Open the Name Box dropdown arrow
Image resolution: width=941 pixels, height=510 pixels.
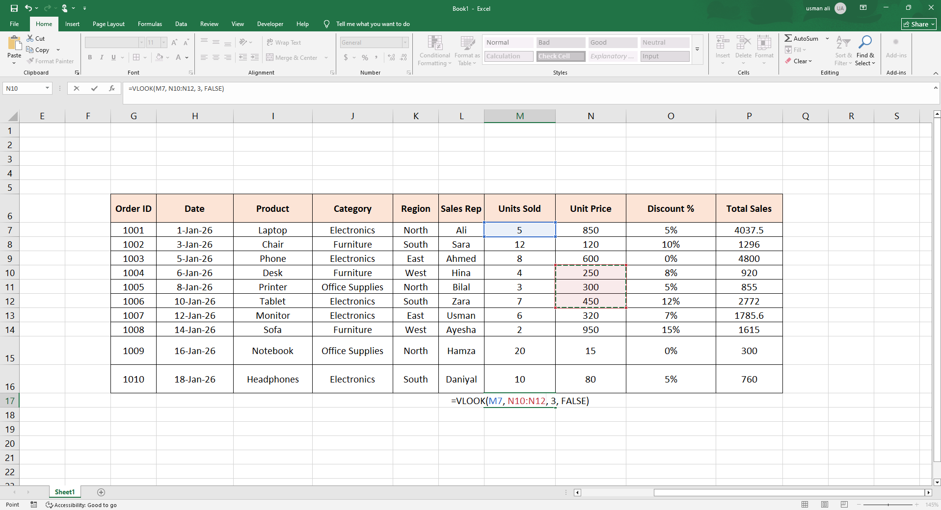coord(47,88)
